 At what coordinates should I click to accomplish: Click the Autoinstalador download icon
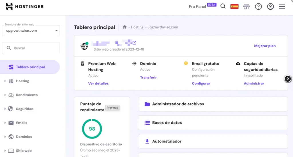click(147, 141)
